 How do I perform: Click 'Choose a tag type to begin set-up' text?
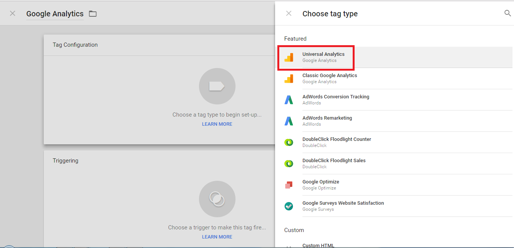point(217,115)
